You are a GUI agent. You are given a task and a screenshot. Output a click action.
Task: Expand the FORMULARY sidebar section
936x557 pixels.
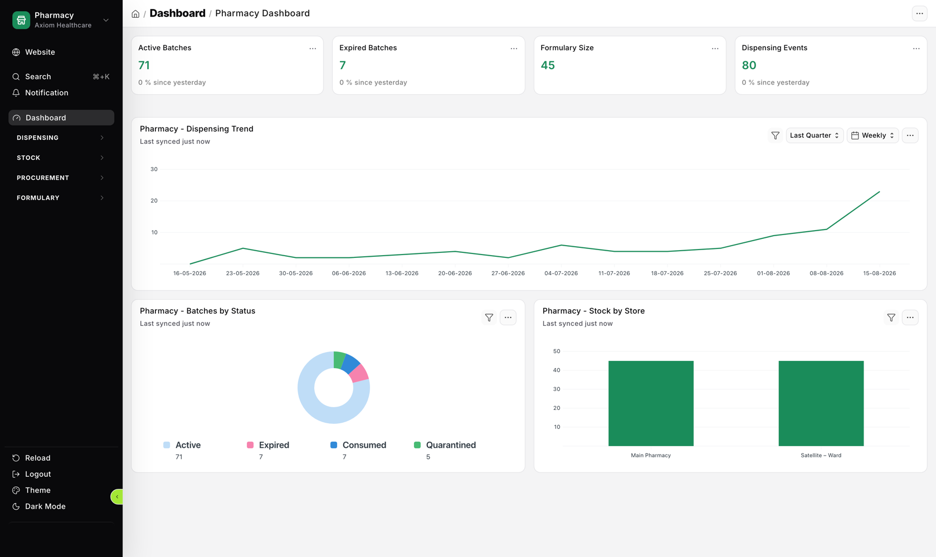(x=61, y=198)
